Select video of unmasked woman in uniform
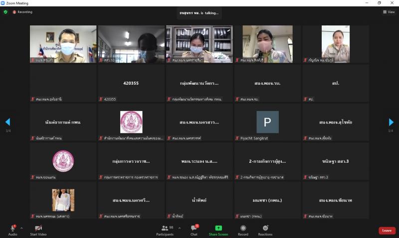This screenshot has height=238, width=399. click(x=336, y=44)
